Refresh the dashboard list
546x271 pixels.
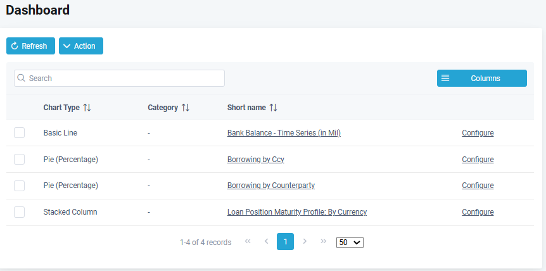pos(30,46)
